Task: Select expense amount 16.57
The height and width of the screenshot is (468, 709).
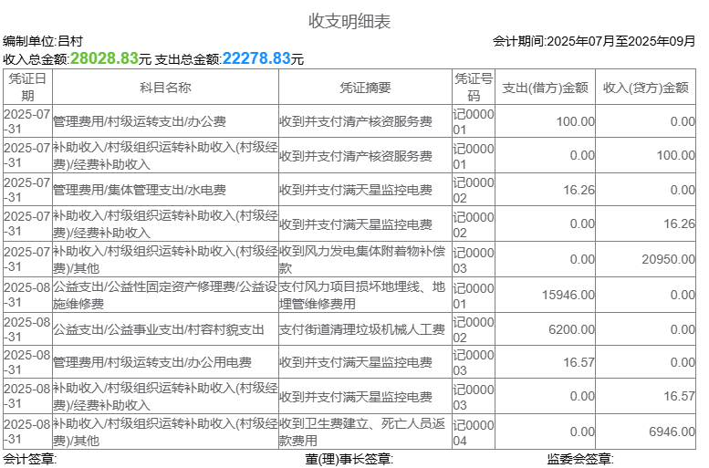Action: [x=579, y=362]
